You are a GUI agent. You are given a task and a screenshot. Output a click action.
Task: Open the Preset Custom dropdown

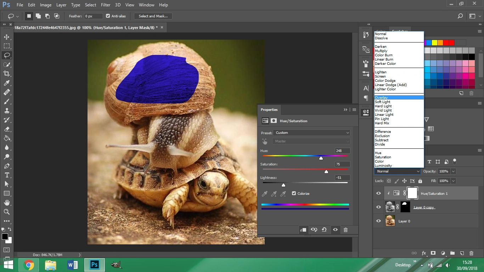click(x=311, y=133)
